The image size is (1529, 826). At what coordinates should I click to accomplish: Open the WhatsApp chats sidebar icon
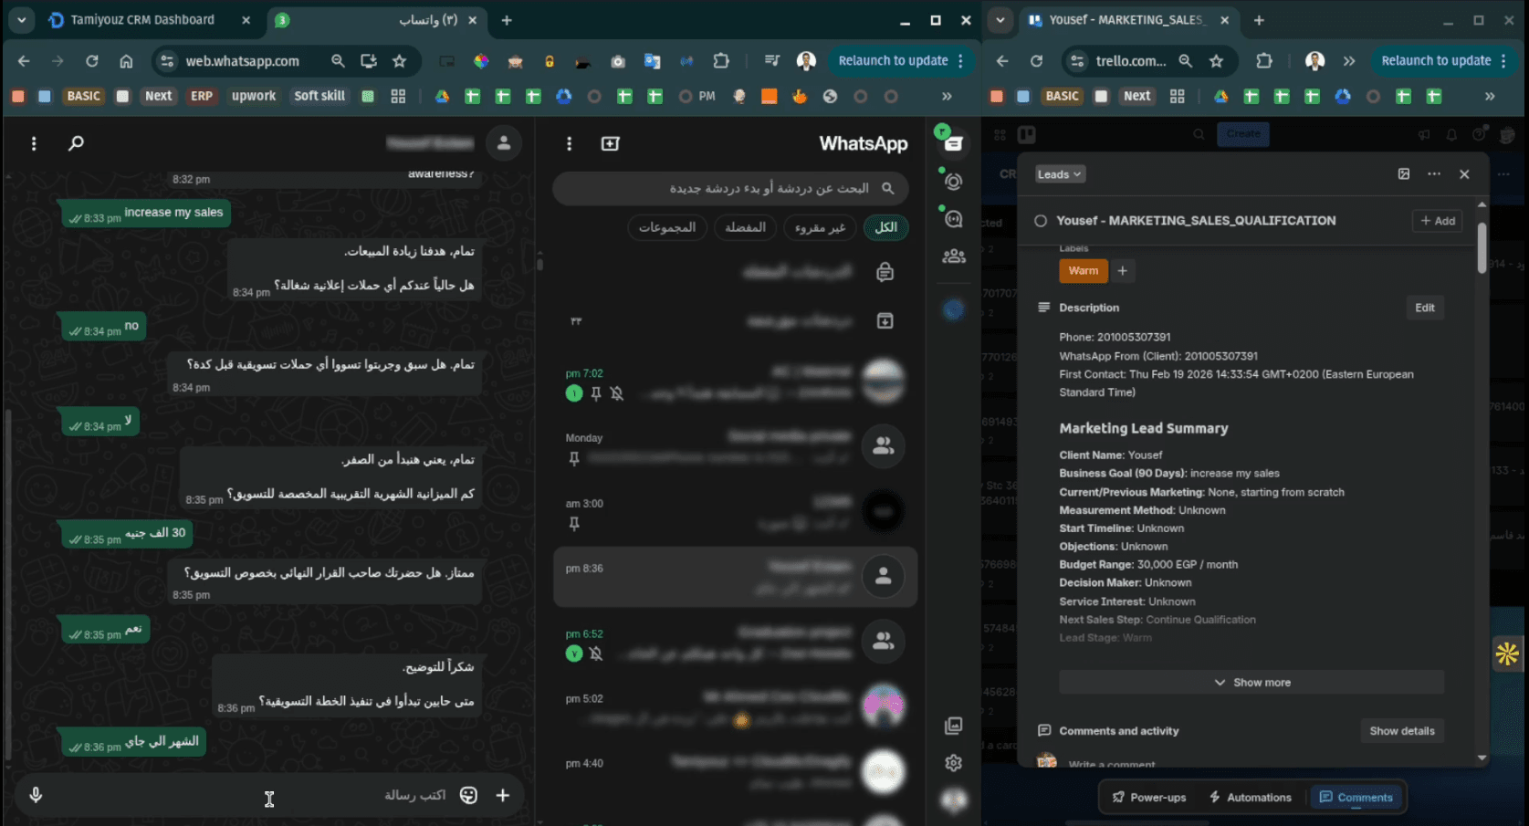[954, 143]
